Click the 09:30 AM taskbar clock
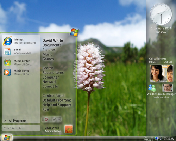Viewport: 176px width, 141px height. coord(169,139)
